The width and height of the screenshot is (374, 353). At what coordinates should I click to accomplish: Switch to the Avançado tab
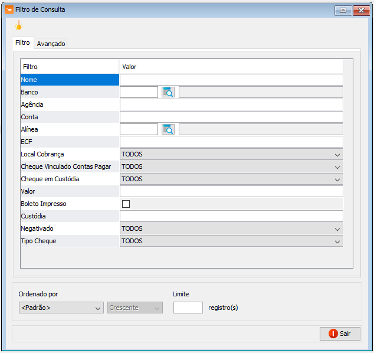pos(51,44)
